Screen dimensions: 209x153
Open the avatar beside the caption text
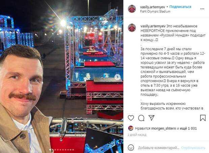132,28
